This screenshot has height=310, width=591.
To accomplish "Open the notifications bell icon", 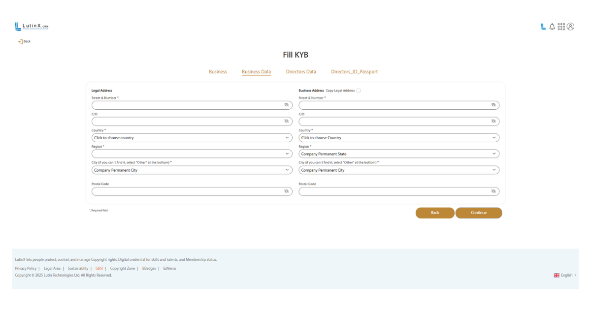I will tap(552, 27).
